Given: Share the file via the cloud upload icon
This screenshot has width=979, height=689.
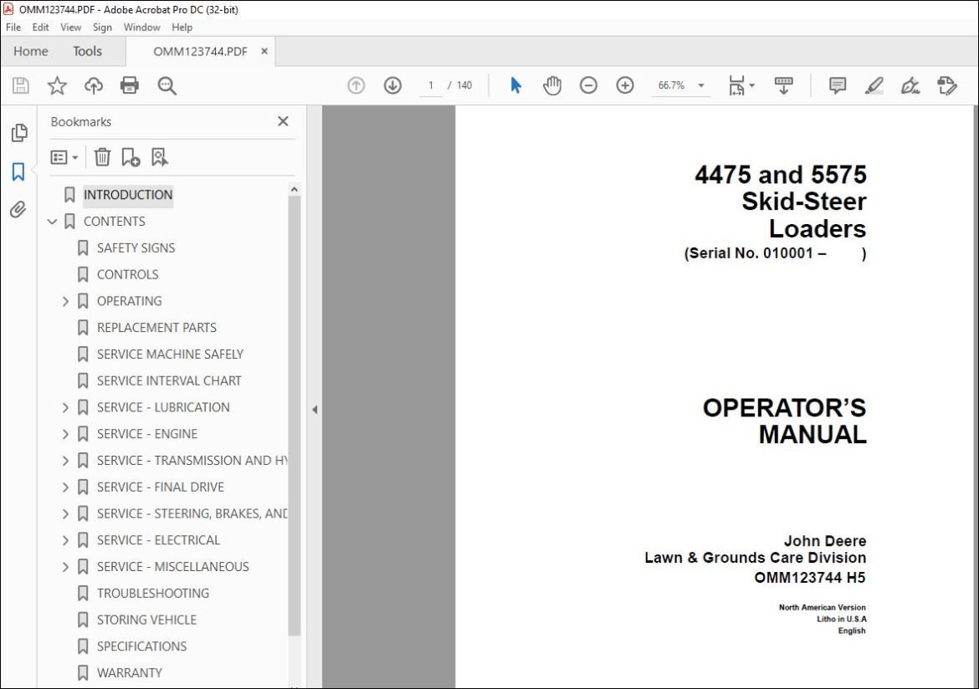Looking at the screenshot, I should (93, 85).
